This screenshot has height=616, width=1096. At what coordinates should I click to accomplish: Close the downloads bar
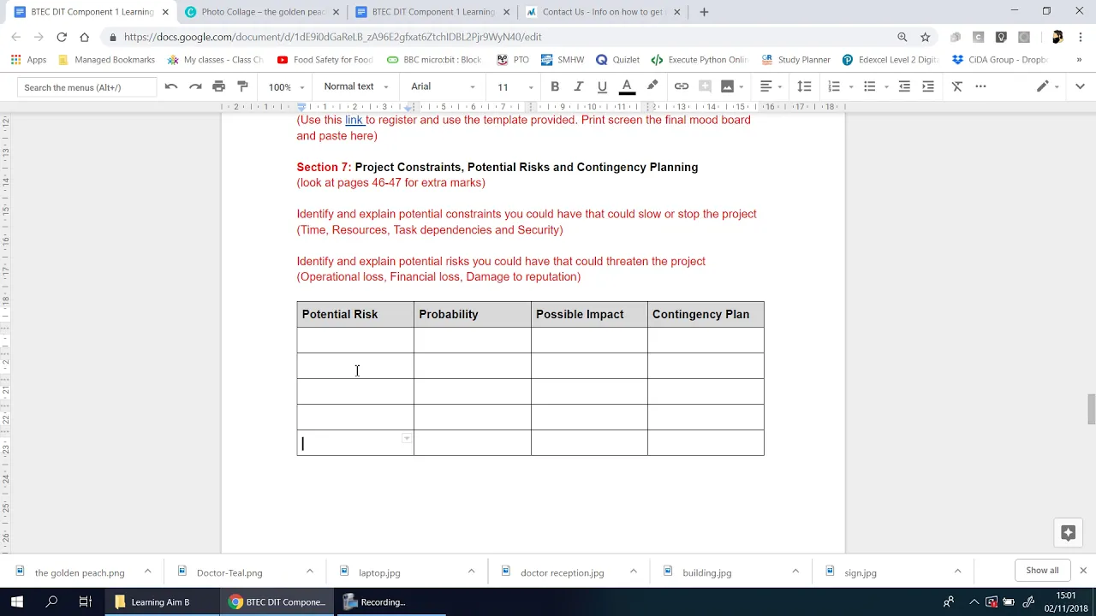[1082, 570]
